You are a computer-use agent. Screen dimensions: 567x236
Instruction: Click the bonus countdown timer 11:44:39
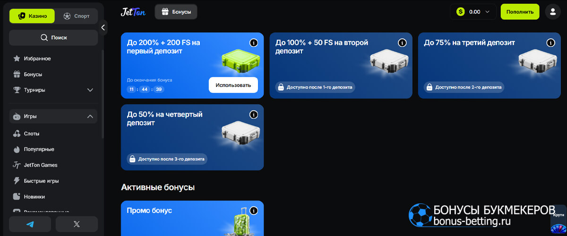[146, 89]
